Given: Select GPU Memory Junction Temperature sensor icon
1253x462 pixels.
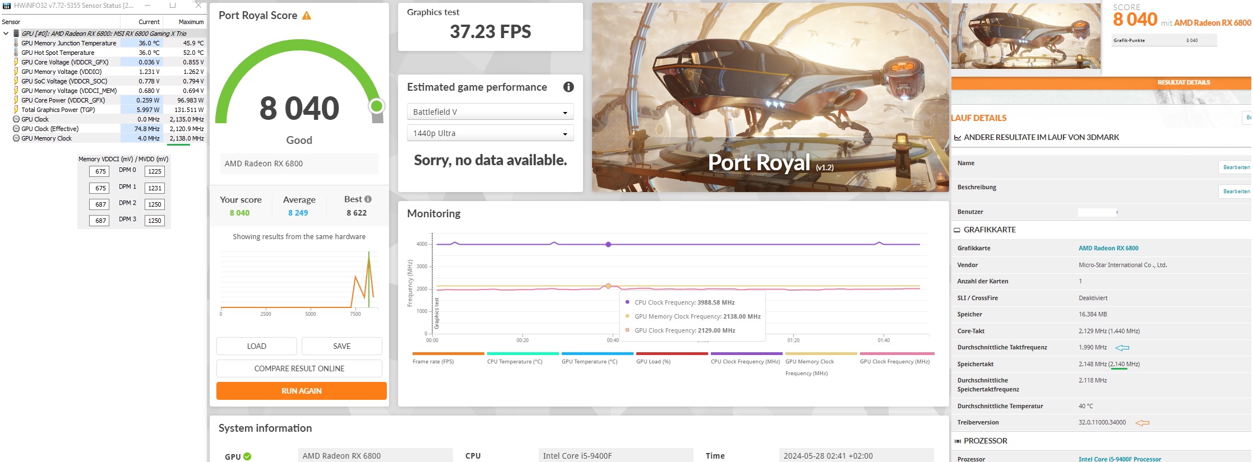Looking at the screenshot, I should [16, 43].
